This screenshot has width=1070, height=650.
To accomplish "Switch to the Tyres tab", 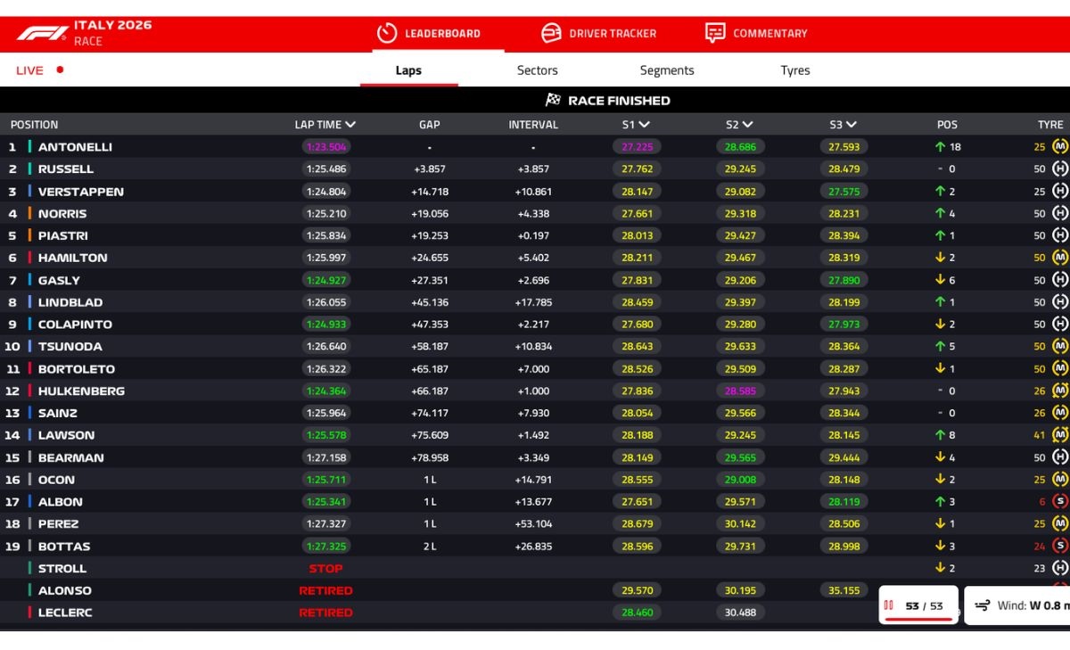I will [x=795, y=70].
